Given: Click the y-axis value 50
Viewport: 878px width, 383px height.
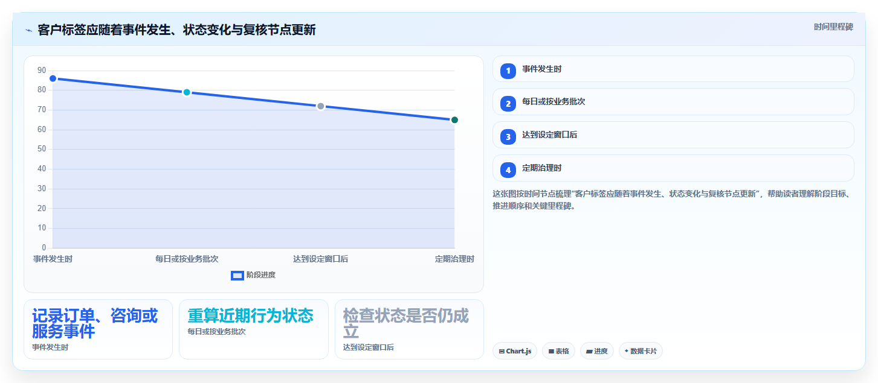Looking at the screenshot, I should 42,149.
